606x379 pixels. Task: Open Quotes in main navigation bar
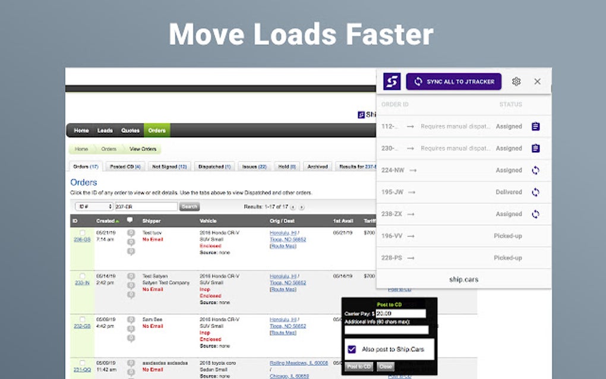tap(130, 131)
